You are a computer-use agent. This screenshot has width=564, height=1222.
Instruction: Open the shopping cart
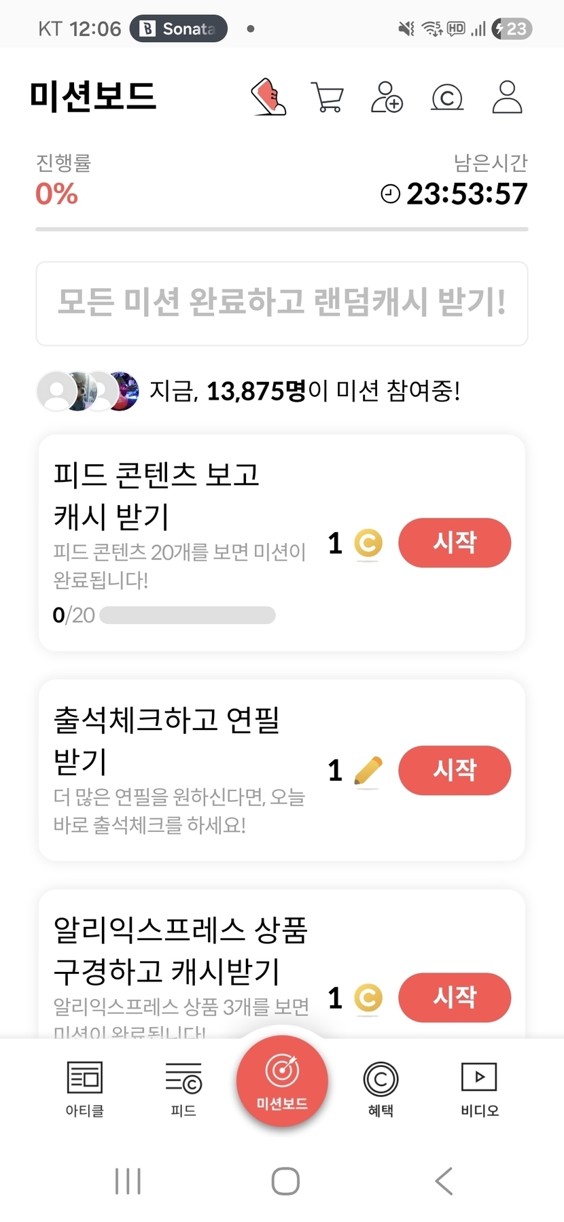point(328,97)
